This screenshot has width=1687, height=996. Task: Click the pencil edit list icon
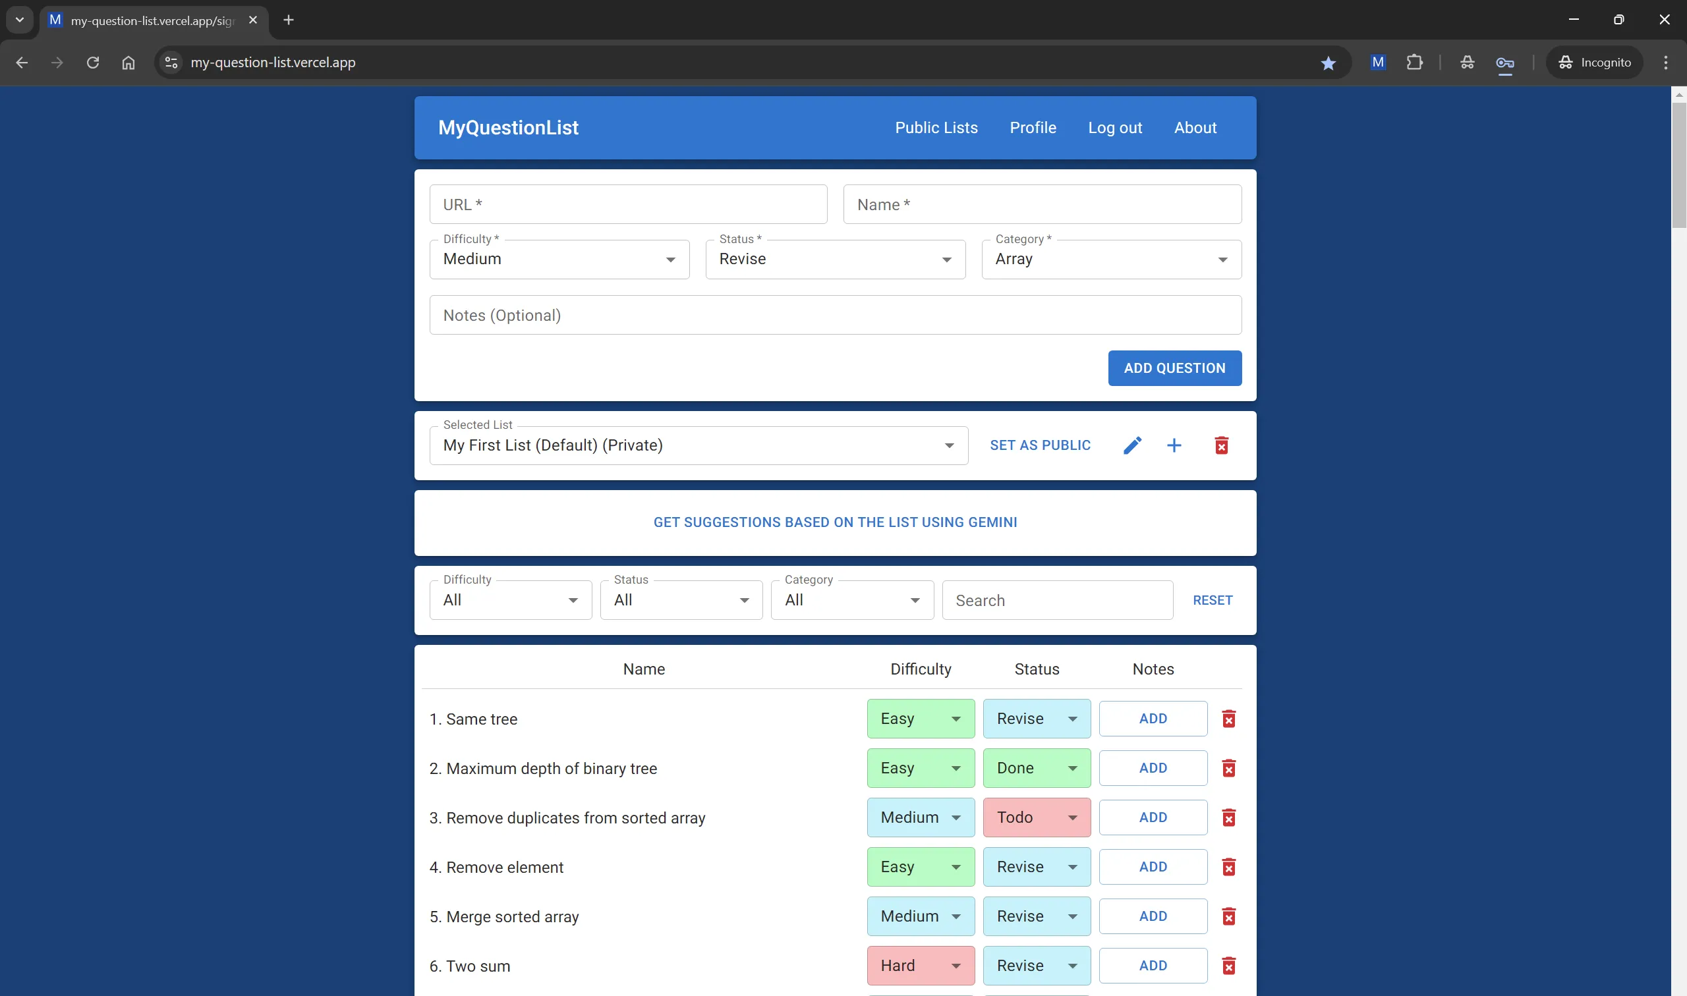click(1132, 446)
